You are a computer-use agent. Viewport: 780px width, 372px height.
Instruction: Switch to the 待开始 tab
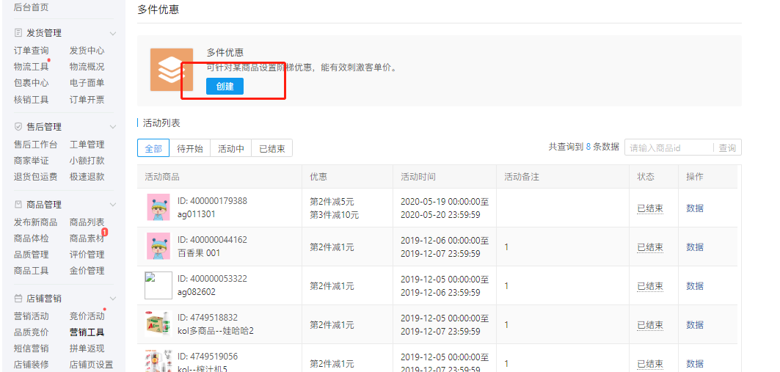pos(190,148)
